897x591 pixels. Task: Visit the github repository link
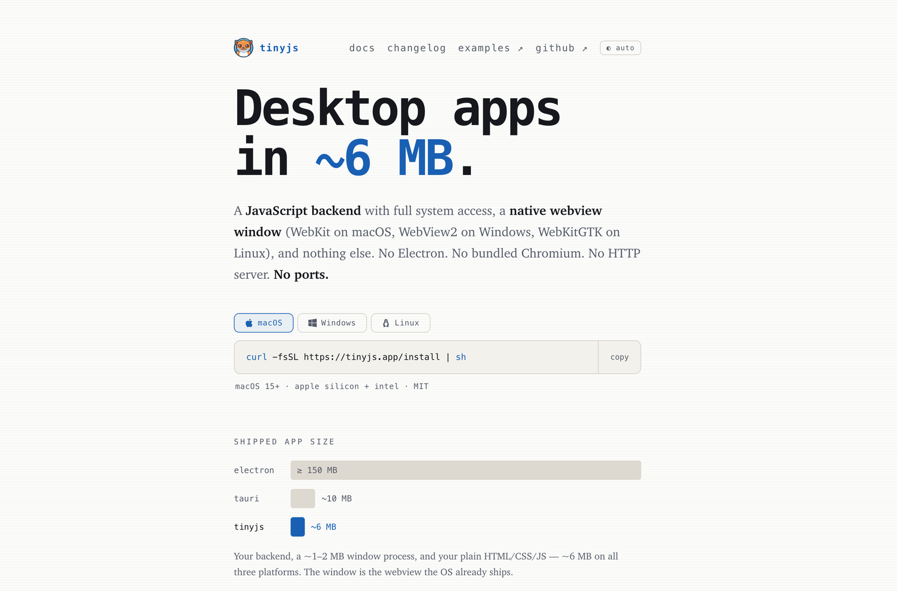(561, 48)
